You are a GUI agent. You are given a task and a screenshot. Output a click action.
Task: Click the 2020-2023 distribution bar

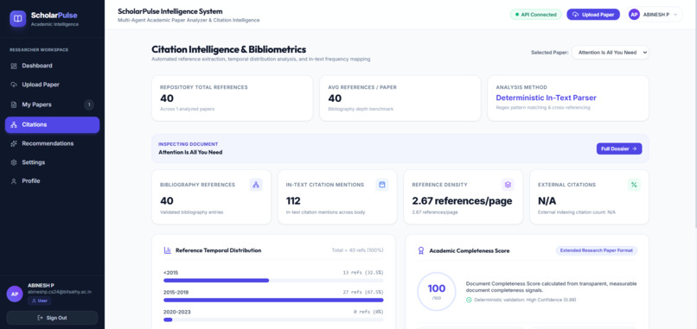[273, 320]
